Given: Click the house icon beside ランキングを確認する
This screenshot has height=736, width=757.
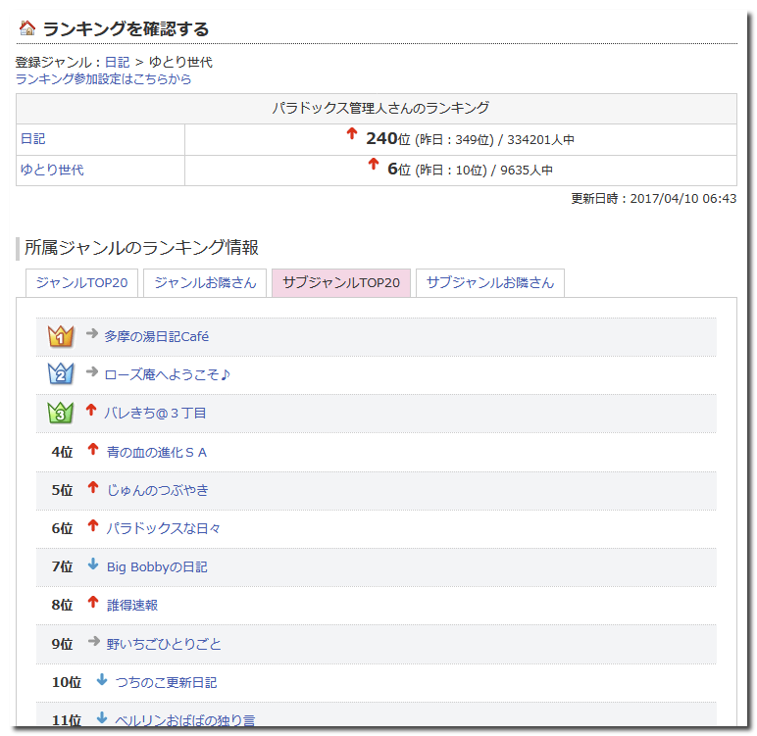Looking at the screenshot, I should pos(27,28).
